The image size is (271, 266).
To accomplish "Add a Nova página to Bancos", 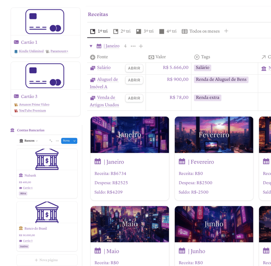I will [47, 260].
